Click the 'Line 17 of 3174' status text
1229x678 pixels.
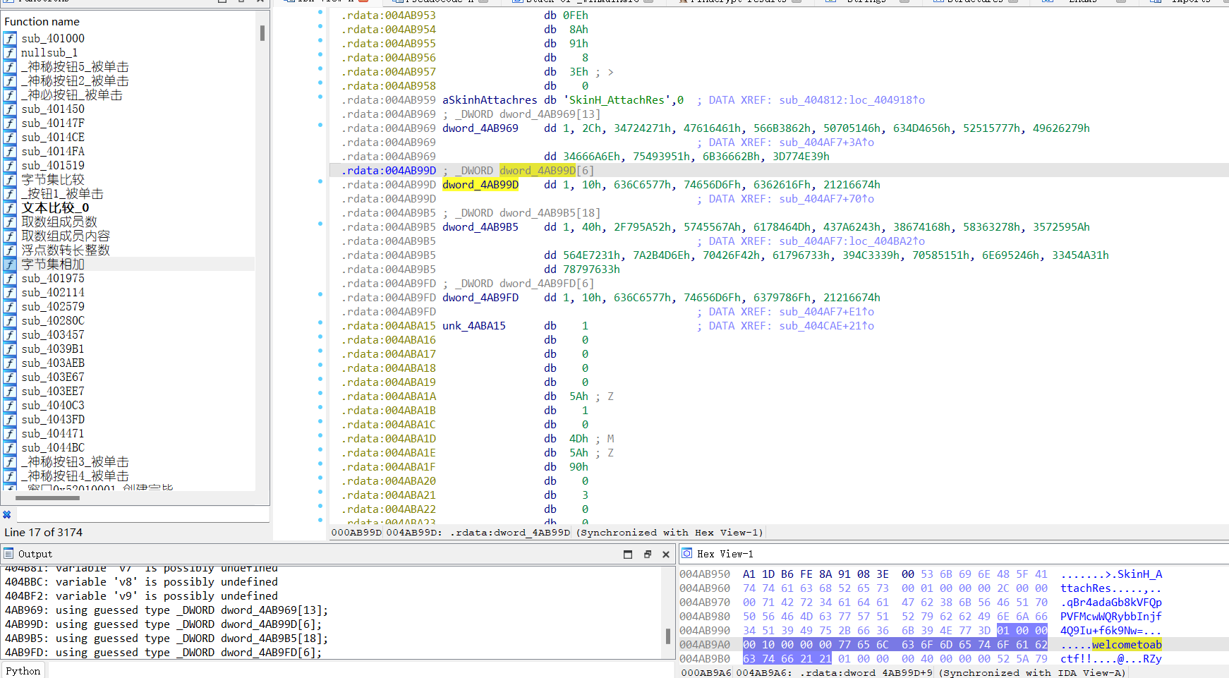tap(44, 533)
